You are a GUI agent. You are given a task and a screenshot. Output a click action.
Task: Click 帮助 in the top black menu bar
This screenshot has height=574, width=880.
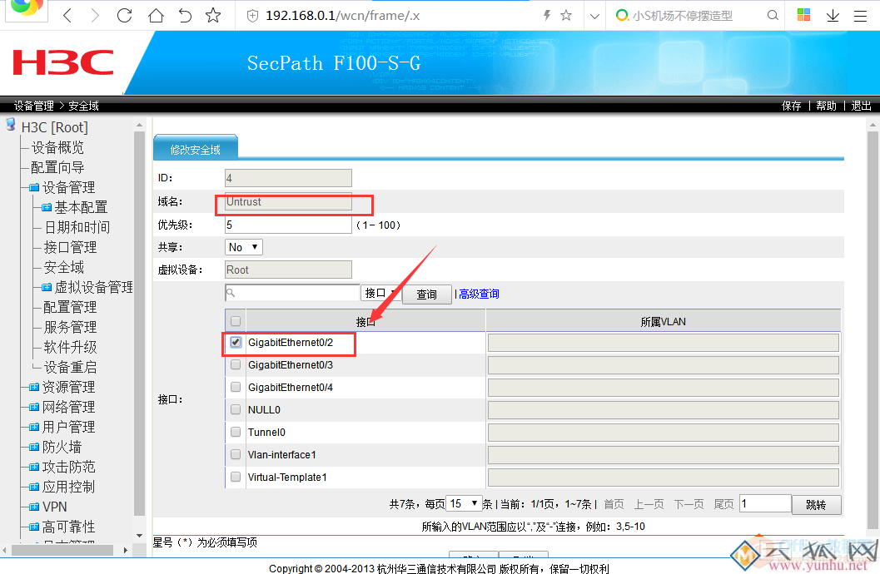tap(825, 105)
